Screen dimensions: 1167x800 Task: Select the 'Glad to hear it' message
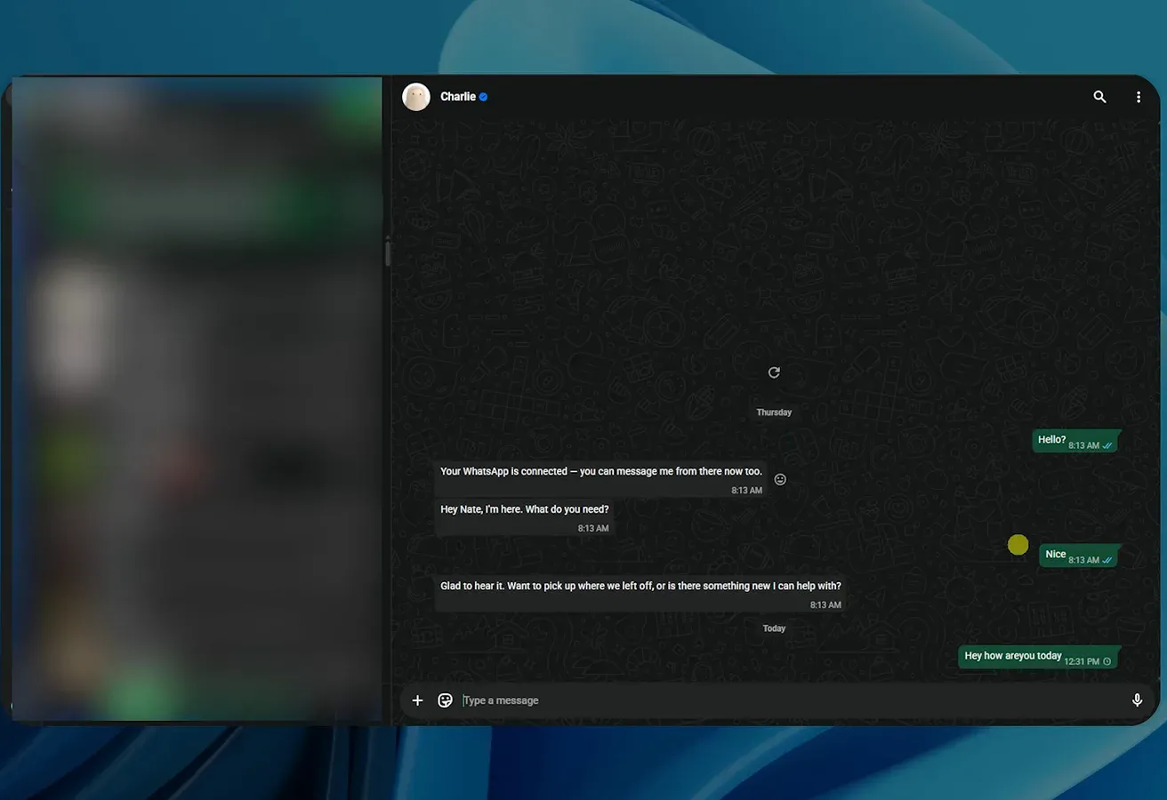click(x=640, y=593)
